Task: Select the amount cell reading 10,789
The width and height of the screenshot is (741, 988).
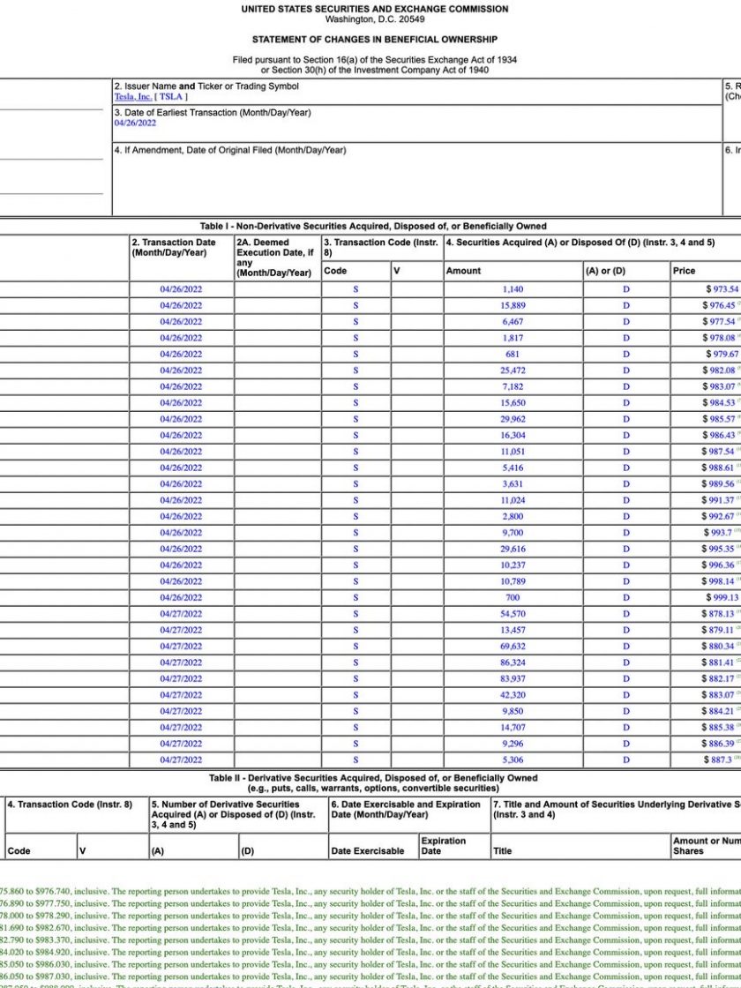Action: click(513, 581)
